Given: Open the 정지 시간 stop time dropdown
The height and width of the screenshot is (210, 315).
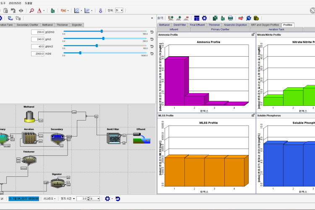Looking at the screenshot, I should (68, 199).
